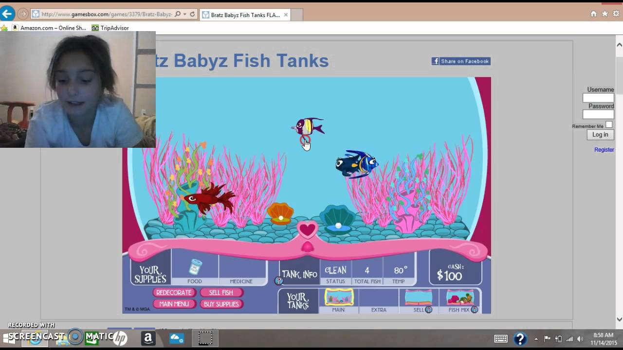Click page scrollbar down arrow
This screenshot has width=623, height=350.
point(619,319)
